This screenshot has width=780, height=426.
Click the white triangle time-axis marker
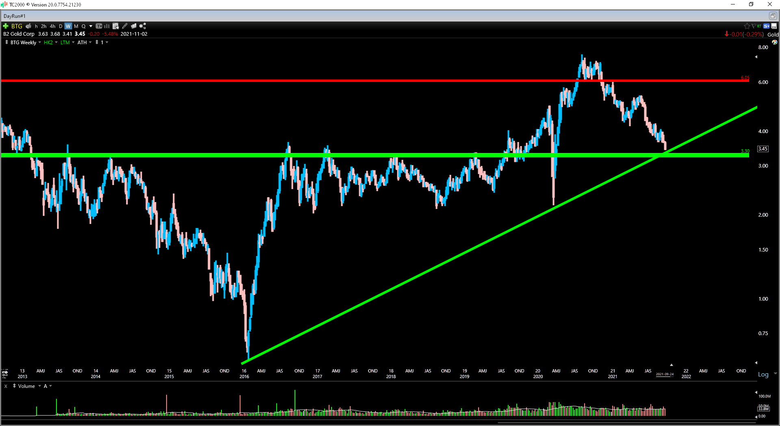coord(672,365)
